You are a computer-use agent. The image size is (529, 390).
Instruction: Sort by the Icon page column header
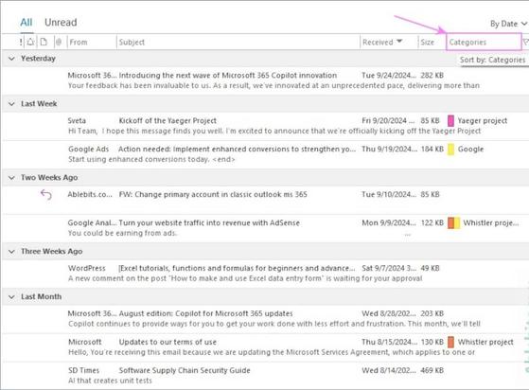click(x=44, y=42)
